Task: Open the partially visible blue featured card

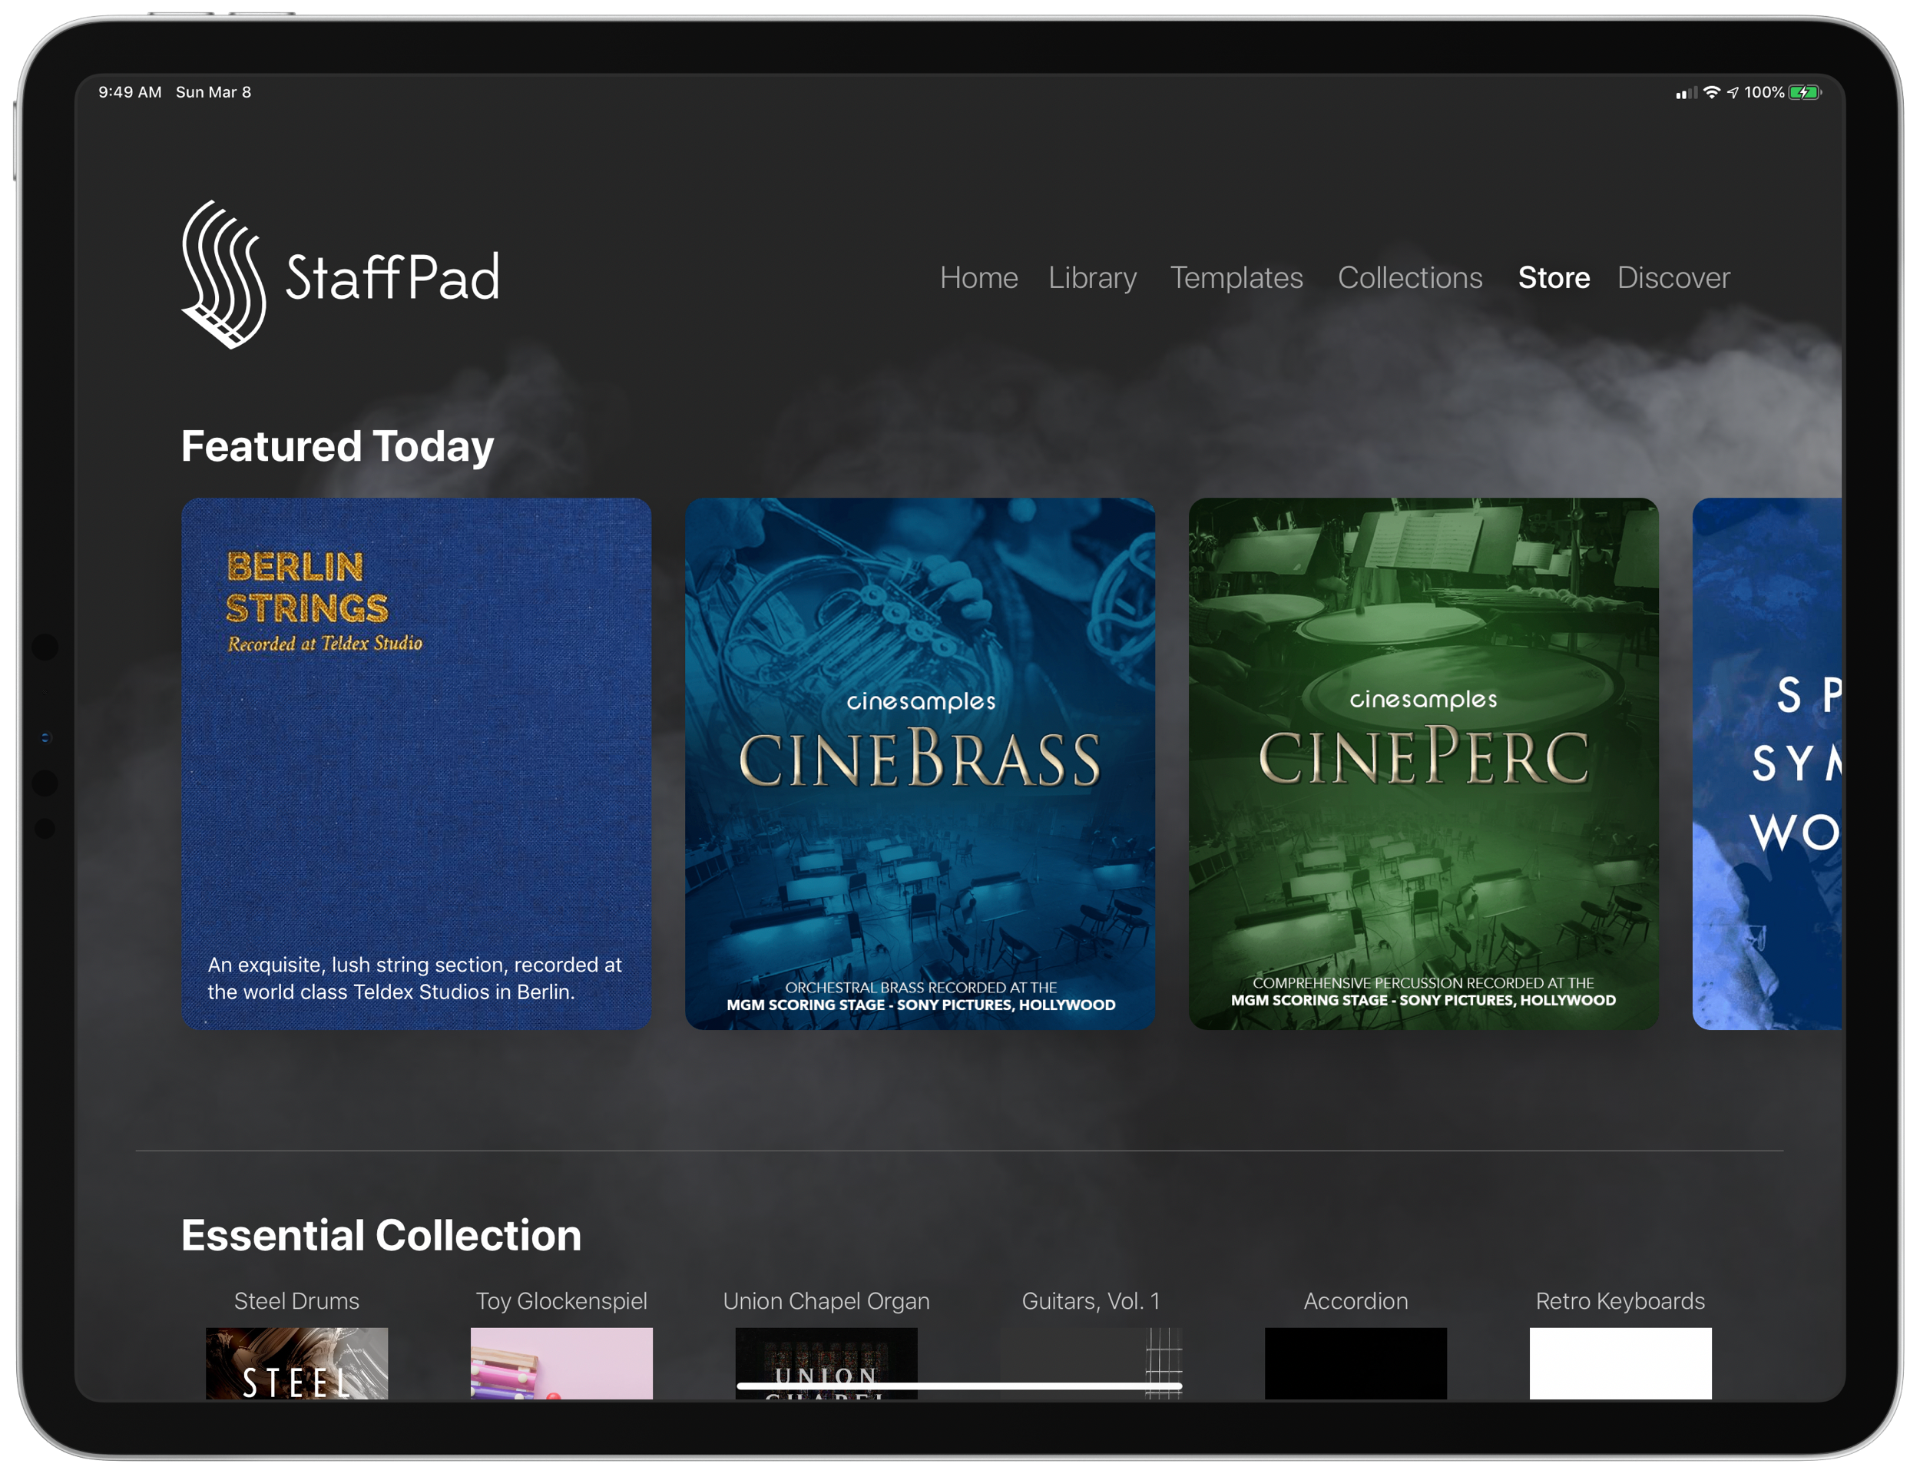Action: (x=1768, y=763)
